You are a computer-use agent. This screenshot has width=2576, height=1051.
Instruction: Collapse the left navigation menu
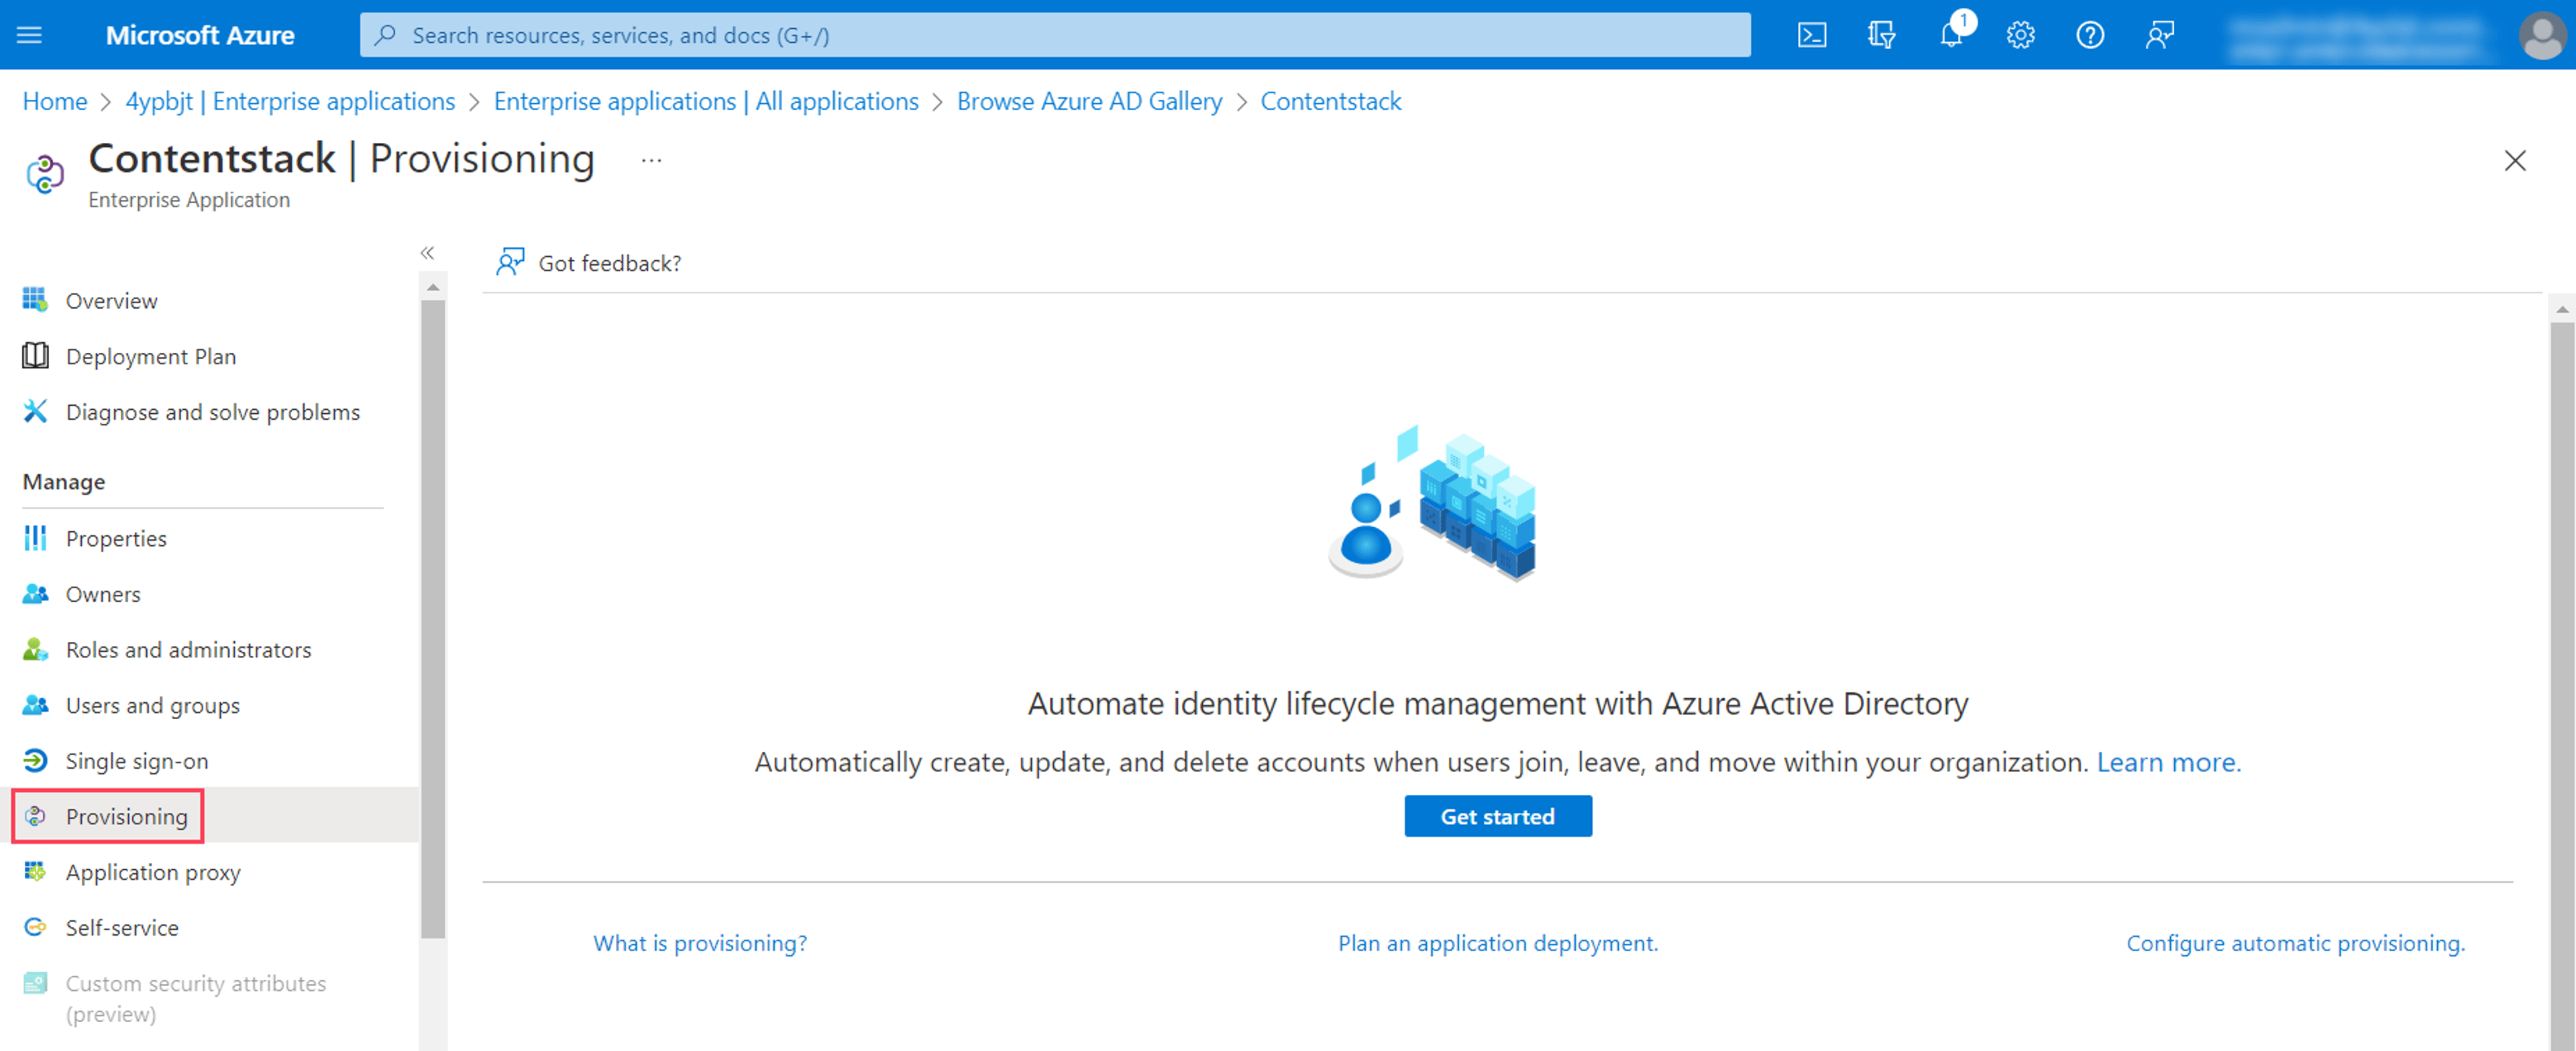[427, 253]
